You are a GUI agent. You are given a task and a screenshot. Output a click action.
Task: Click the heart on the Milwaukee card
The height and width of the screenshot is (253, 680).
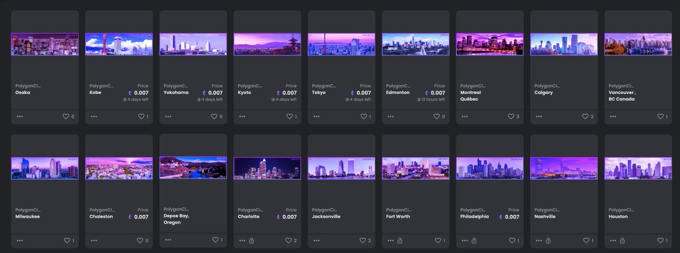[x=66, y=241]
